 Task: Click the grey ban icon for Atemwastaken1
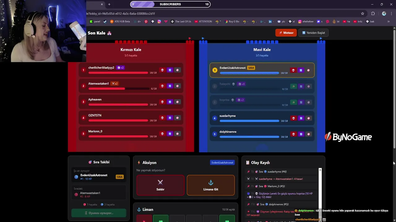click(177, 86)
